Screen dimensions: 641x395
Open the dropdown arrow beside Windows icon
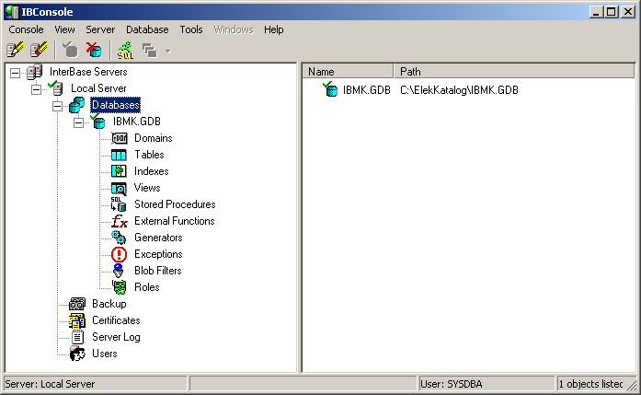tap(167, 52)
